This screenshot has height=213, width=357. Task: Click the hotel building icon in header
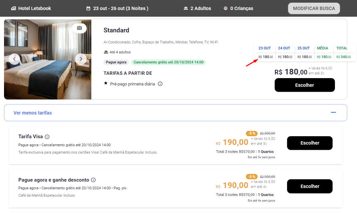(x=14, y=8)
